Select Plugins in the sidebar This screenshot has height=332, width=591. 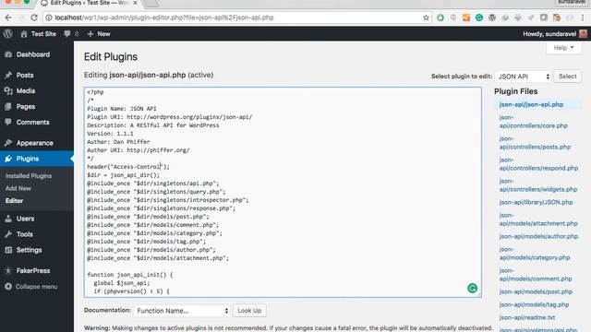(37, 159)
